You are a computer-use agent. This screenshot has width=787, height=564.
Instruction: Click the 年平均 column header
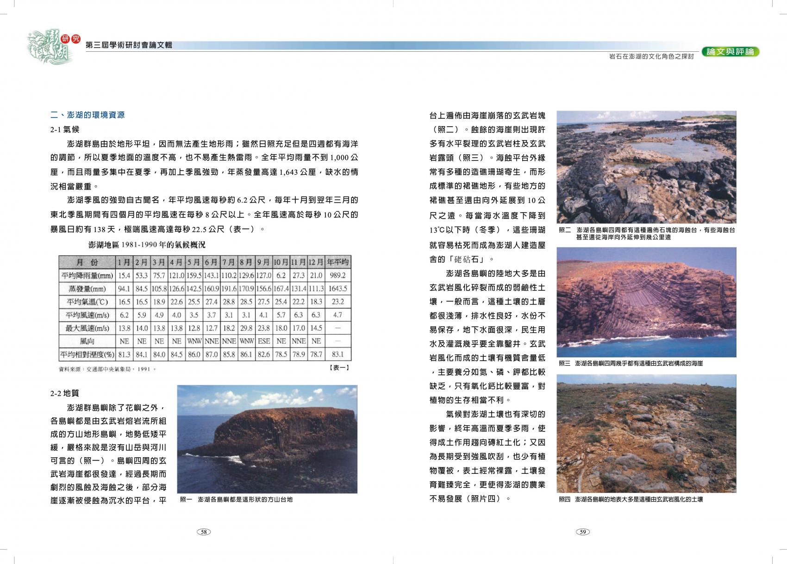click(338, 262)
